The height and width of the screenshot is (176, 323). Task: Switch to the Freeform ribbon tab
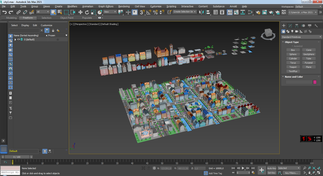(x=28, y=18)
